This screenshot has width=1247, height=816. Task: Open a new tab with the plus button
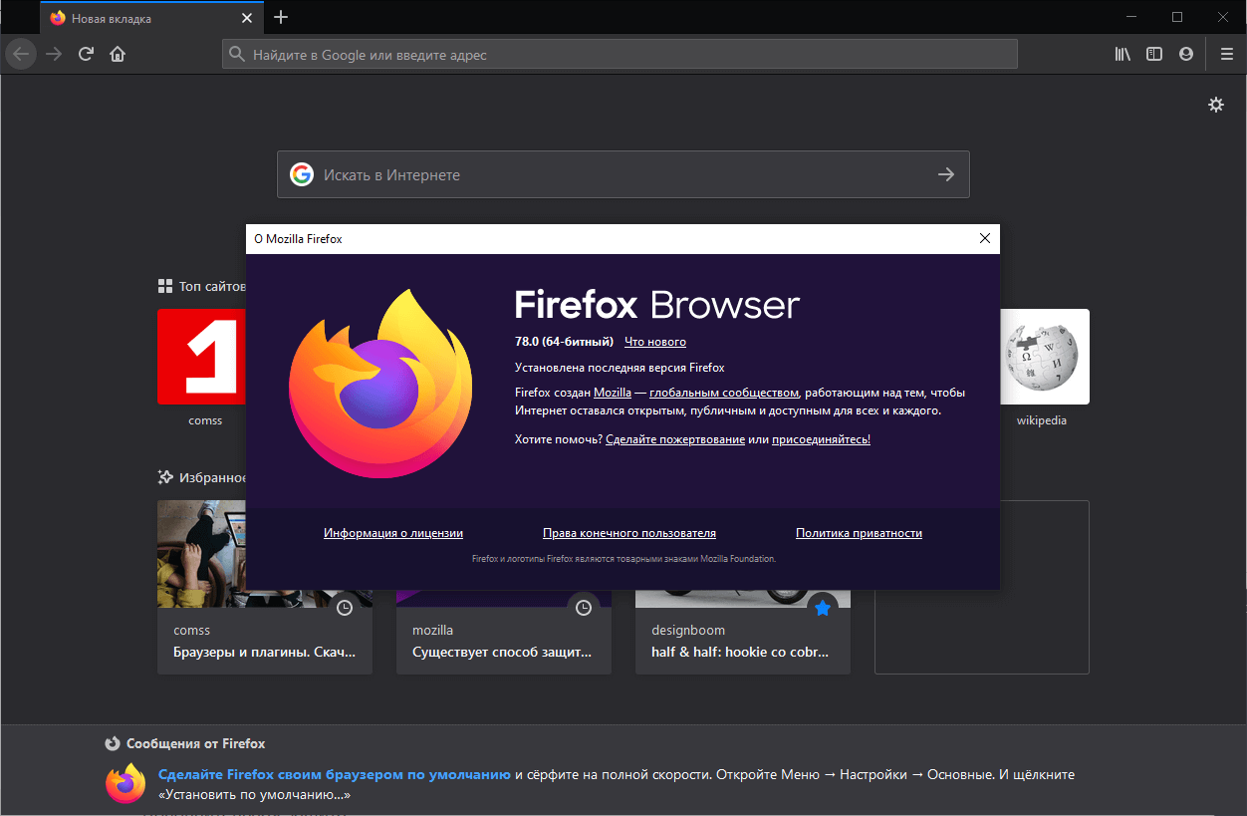tap(281, 17)
